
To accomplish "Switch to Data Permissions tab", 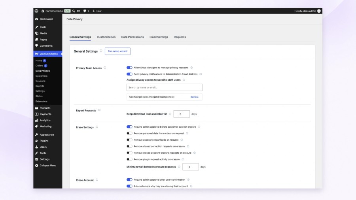I will (133, 37).
